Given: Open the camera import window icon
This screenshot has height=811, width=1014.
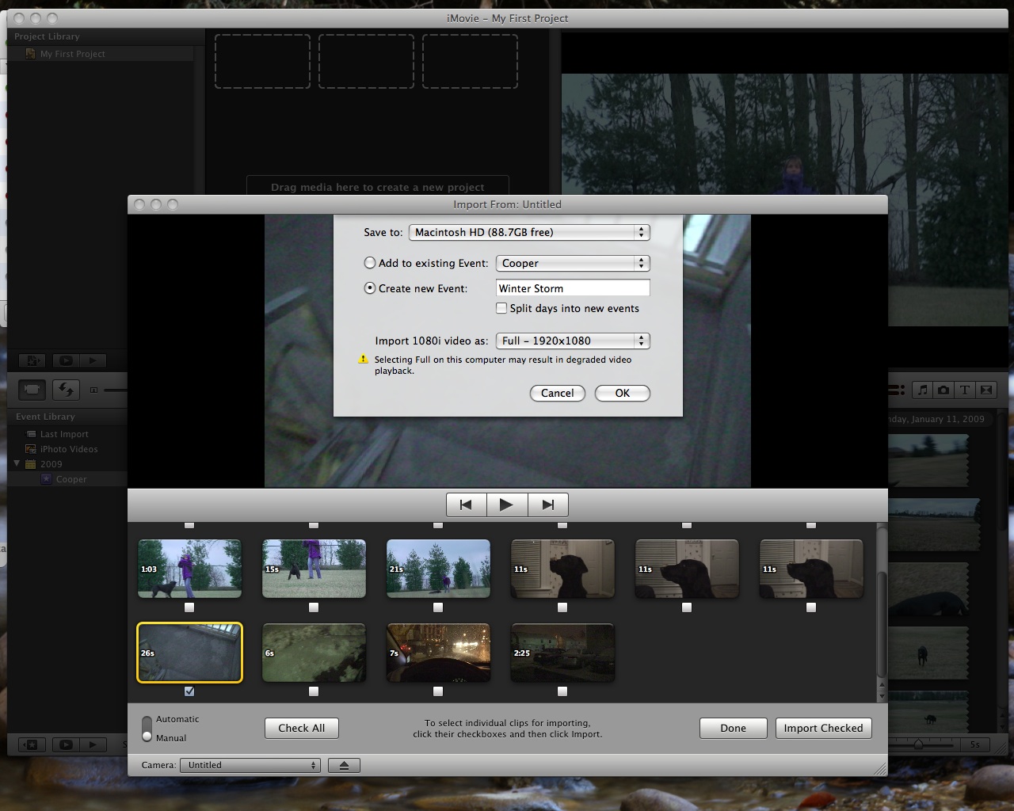Looking at the screenshot, I should coord(32,389).
